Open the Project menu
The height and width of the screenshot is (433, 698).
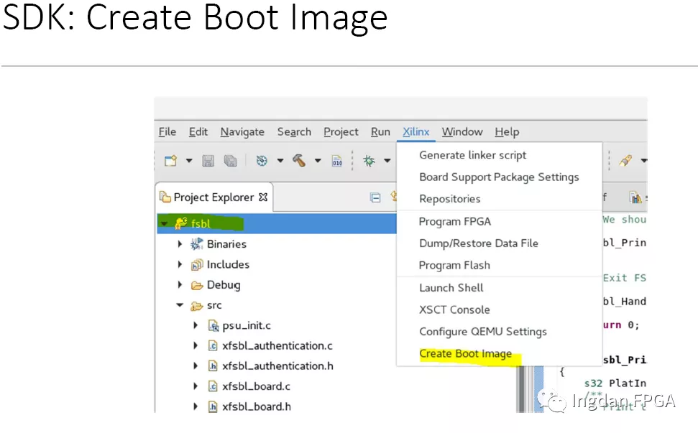click(341, 132)
